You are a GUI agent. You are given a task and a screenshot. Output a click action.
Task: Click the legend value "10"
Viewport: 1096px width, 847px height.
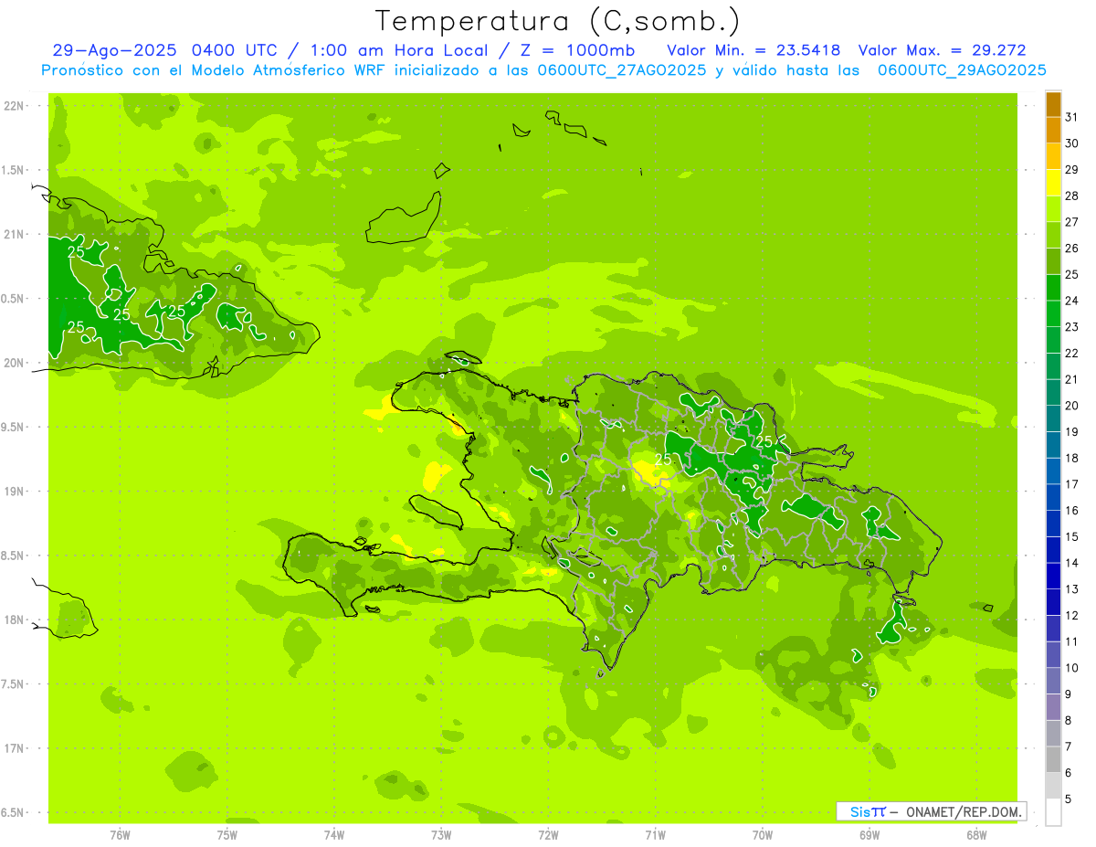coord(1072,668)
